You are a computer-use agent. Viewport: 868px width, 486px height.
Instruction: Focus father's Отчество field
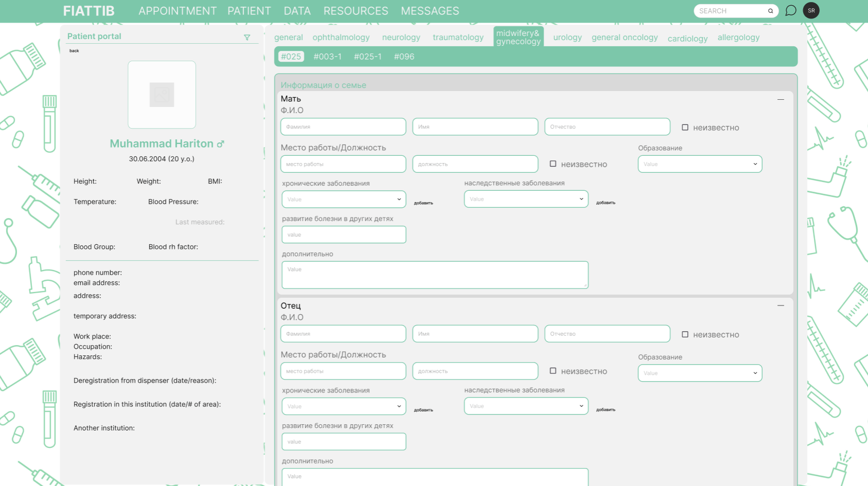click(607, 334)
